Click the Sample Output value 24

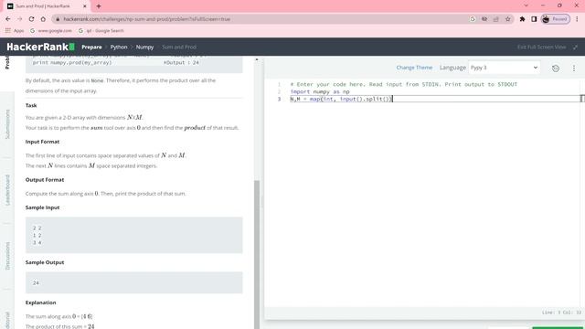36,282
